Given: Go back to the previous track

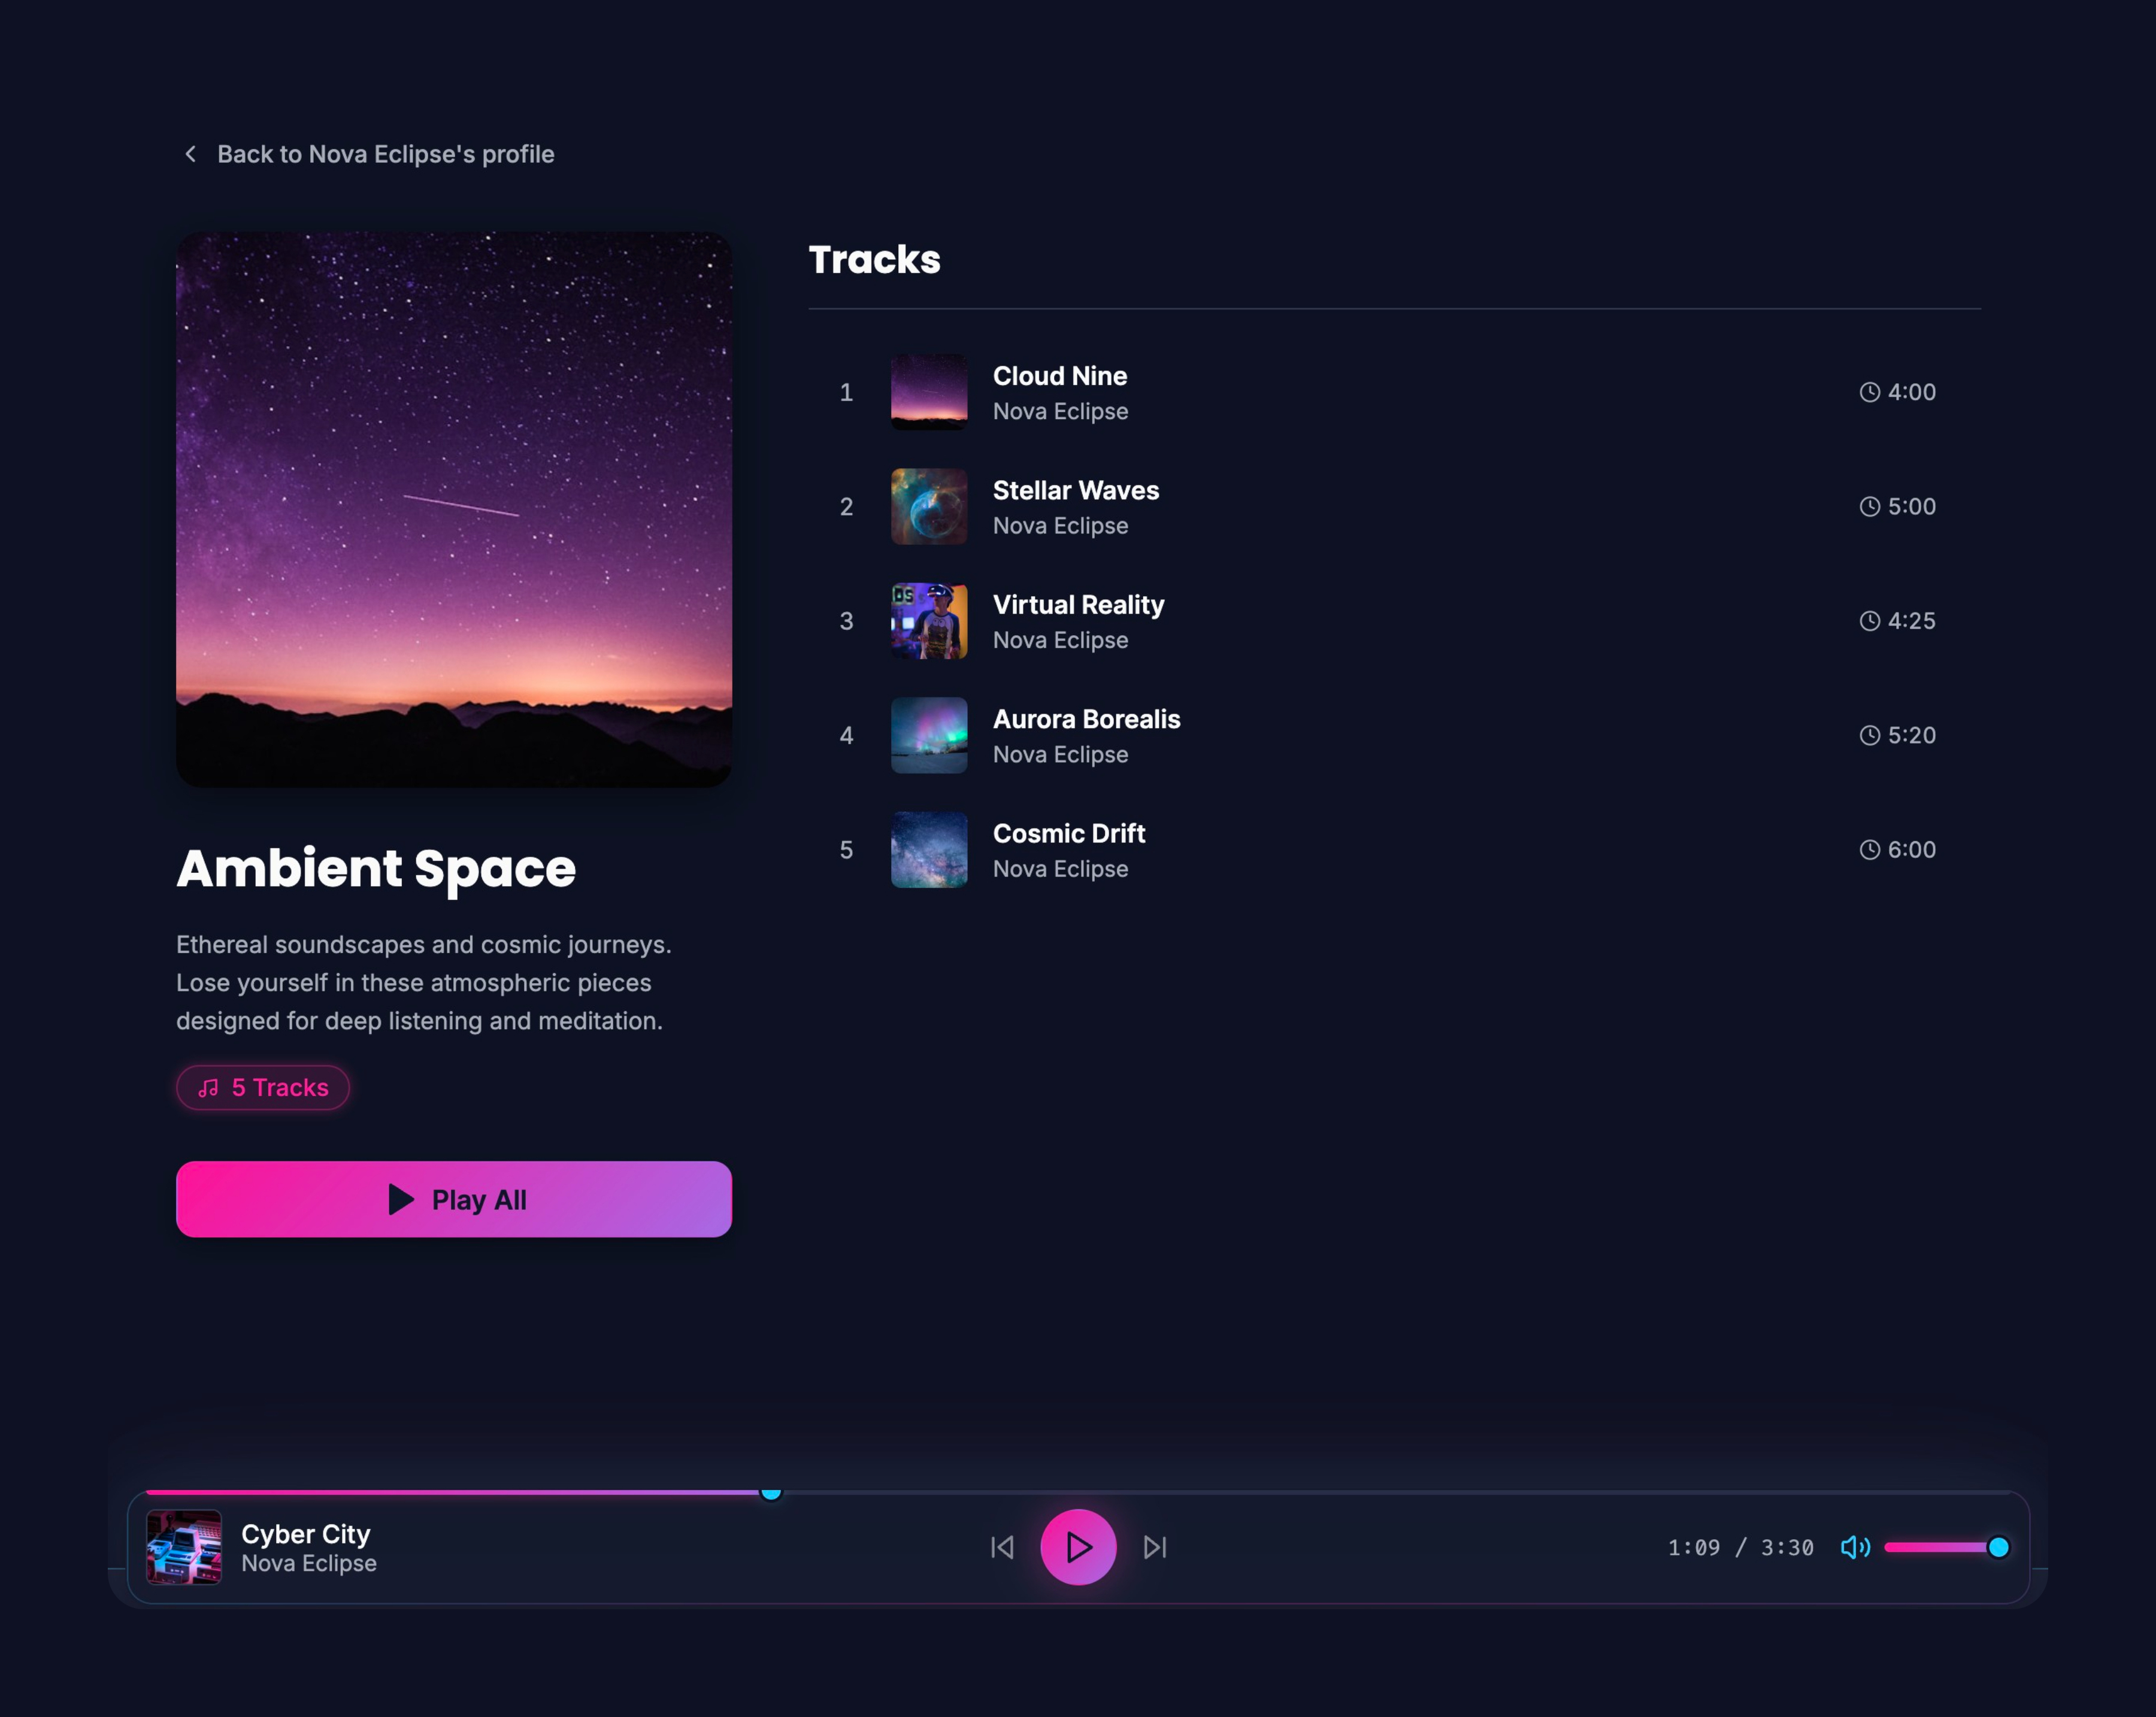Looking at the screenshot, I should click(x=1002, y=1547).
